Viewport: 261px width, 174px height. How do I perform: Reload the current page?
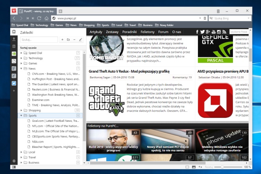[x=39, y=18]
